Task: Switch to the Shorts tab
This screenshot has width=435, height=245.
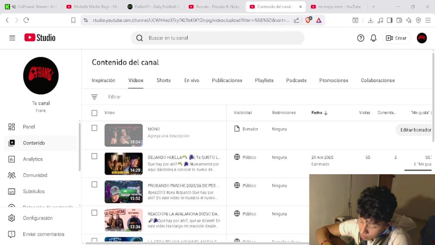Action: tap(163, 80)
